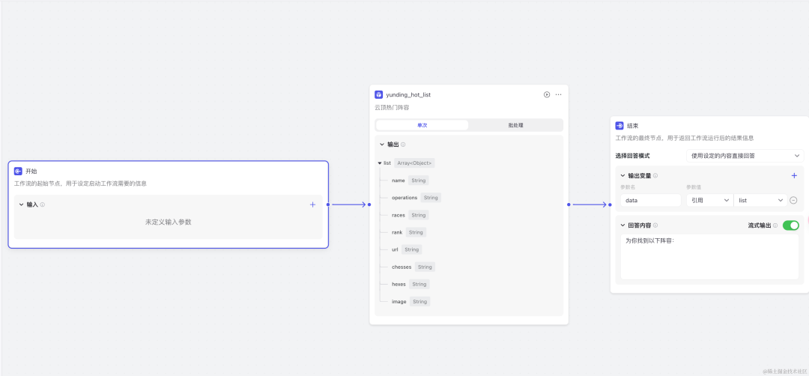Viewport: 809px width, 376px height.
Task: Add an input parameter with the plus icon in 输入
Action: pos(312,204)
